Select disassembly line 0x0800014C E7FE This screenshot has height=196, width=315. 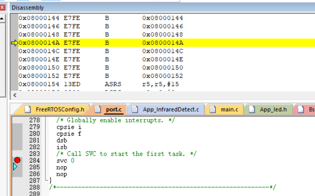point(167,51)
